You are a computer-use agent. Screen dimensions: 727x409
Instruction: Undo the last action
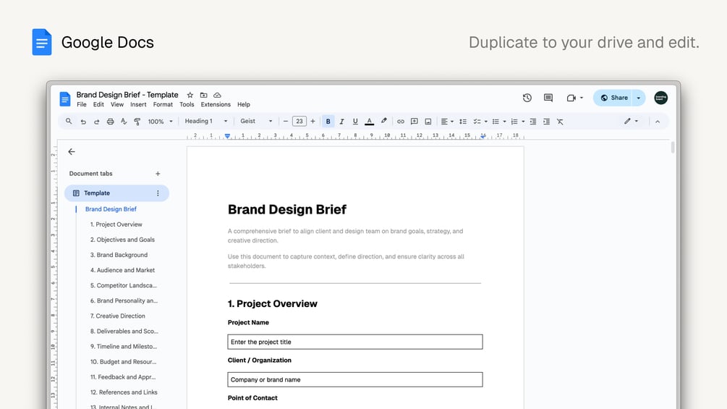click(x=83, y=122)
